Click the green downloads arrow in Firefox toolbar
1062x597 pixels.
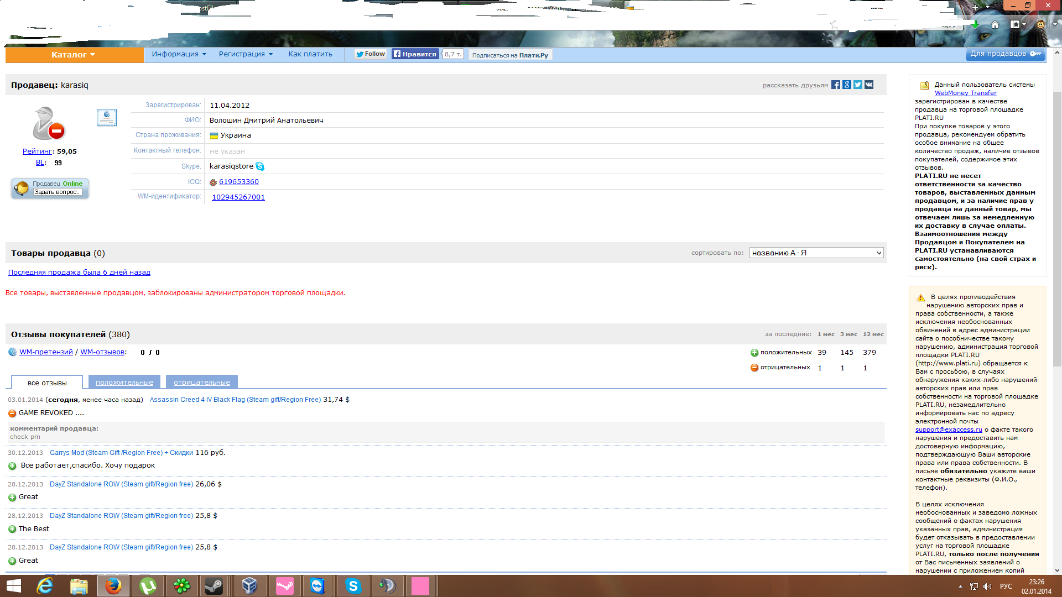975,24
